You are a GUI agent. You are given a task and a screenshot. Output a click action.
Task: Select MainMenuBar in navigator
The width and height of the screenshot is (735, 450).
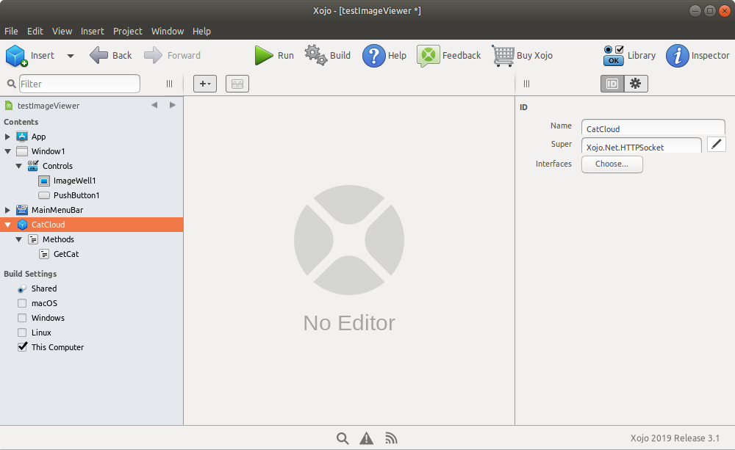coord(57,210)
